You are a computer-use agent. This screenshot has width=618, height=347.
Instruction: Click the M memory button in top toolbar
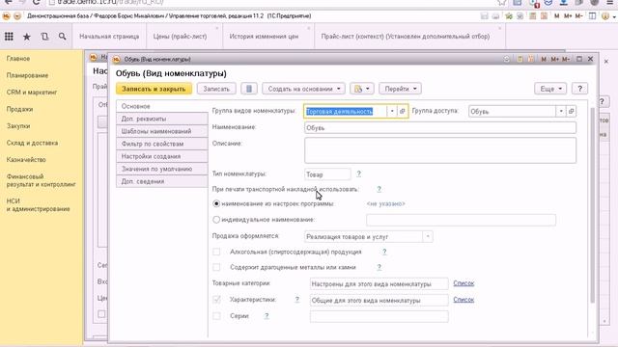(x=556, y=16)
